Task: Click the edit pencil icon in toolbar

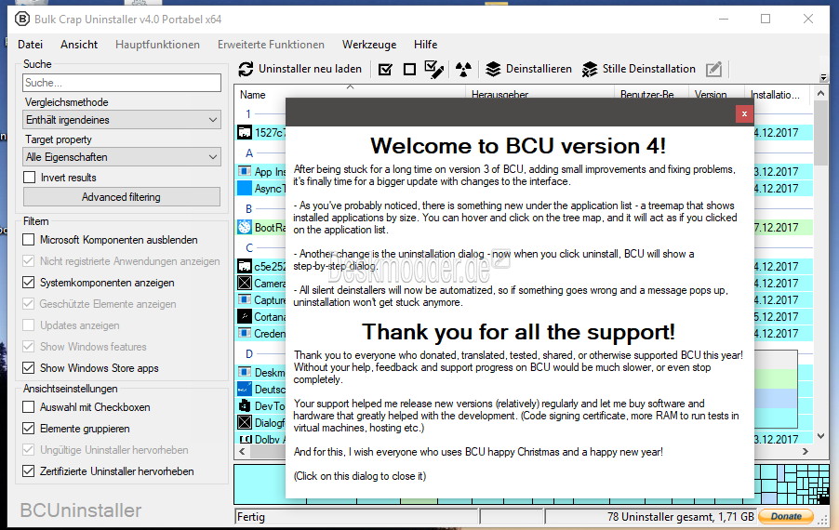Action: tap(713, 69)
